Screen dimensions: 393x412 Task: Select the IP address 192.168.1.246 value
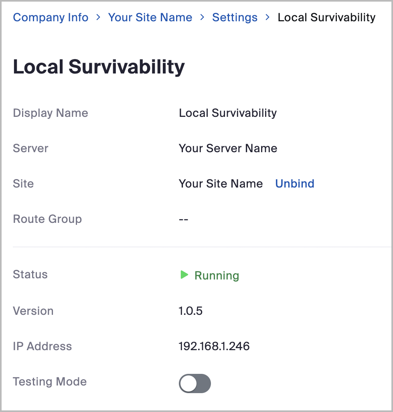(x=214, y=346)
